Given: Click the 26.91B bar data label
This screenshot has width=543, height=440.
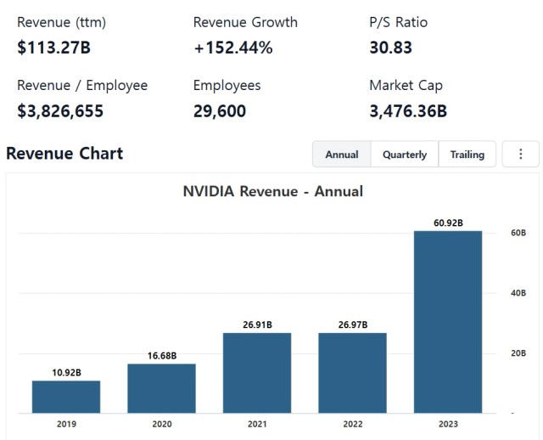Looking at the screenshot, I should (257, 324).
